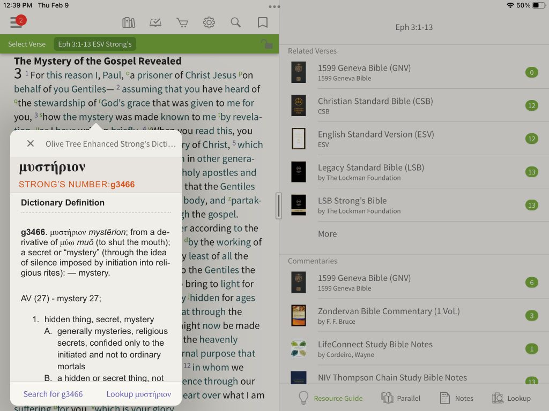The height and width of the screenshot is (411, 549).
Task: Open the LSB Strong's Bible row
Action: tap(414, 205)
